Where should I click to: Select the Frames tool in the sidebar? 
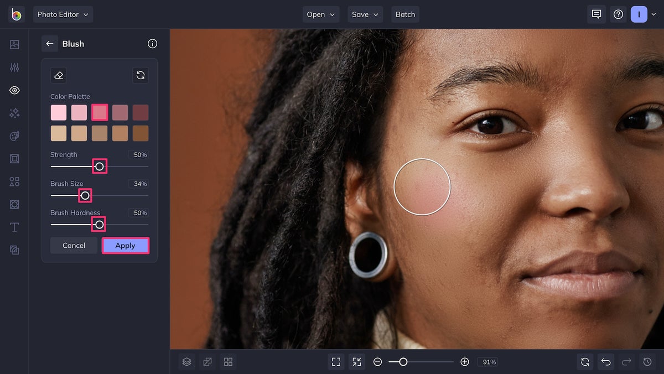pos(14,159)
